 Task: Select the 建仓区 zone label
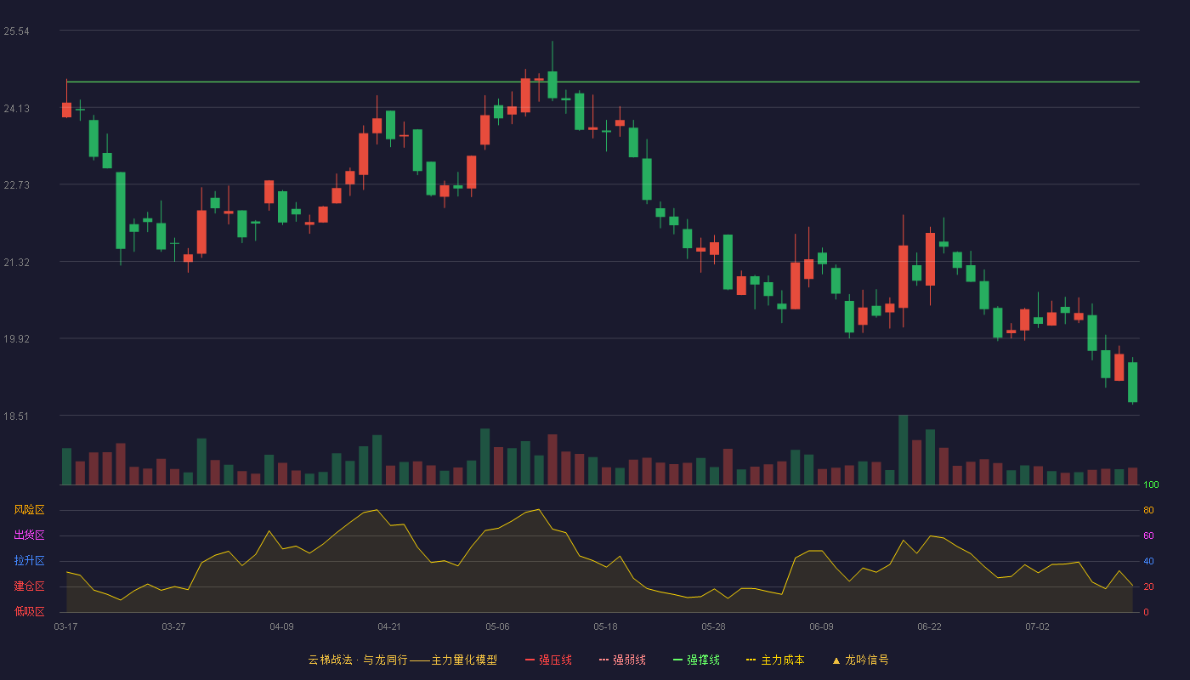coord(29,586)
